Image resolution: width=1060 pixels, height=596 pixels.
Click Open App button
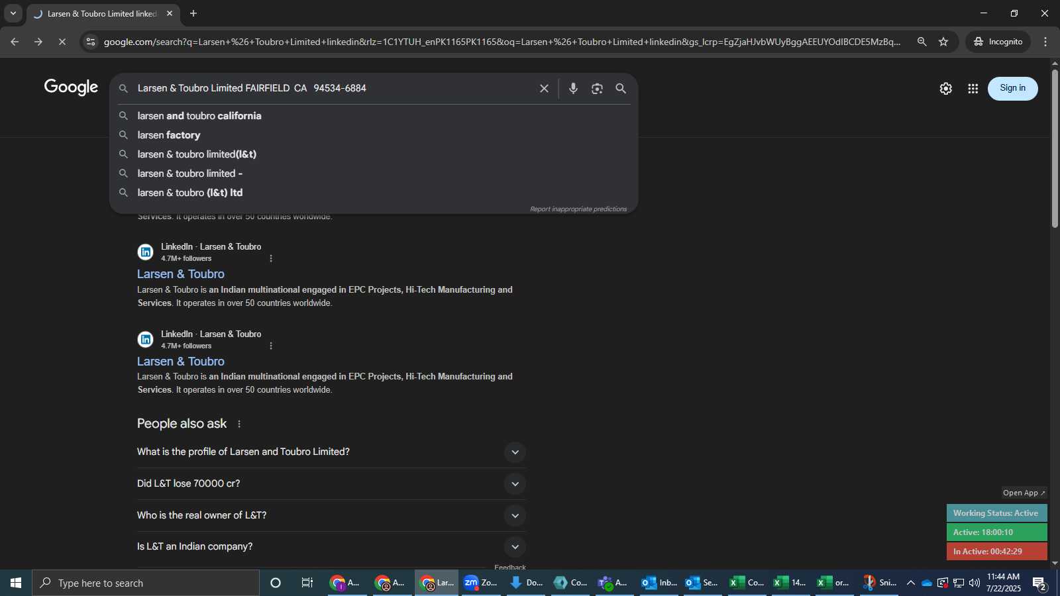(x=1024, y=493)
